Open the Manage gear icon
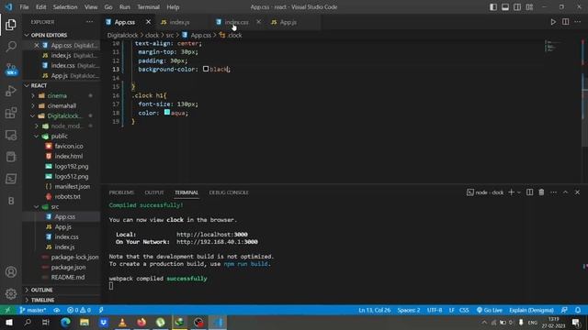The height and width of the screenshot is (330, 588). [11, 293]
